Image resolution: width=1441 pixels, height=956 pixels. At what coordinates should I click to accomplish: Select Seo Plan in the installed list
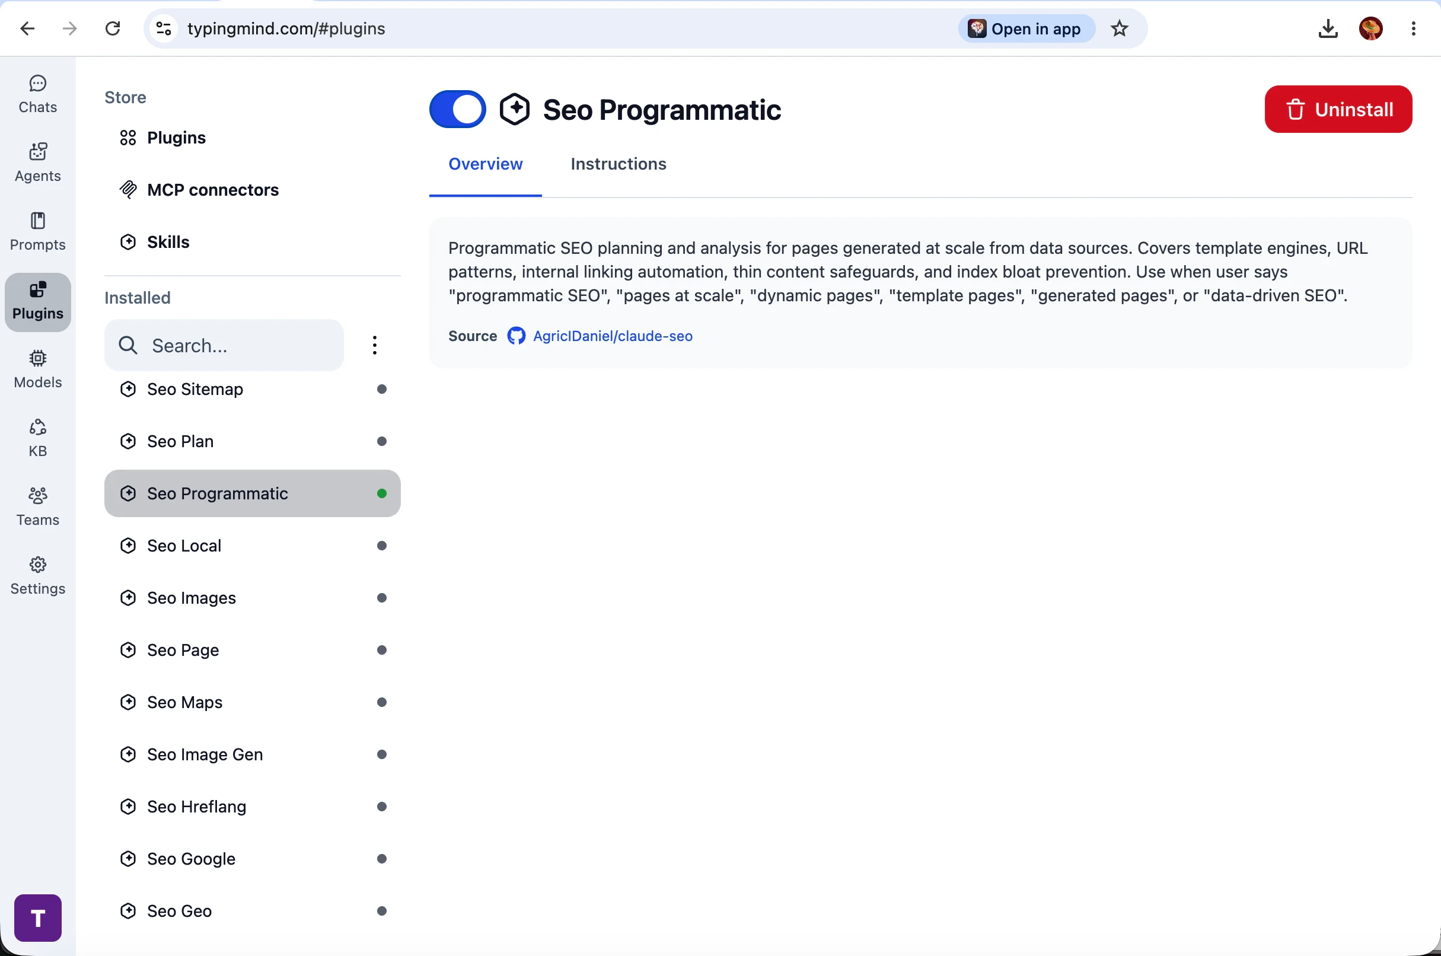(x=253, y=441)
